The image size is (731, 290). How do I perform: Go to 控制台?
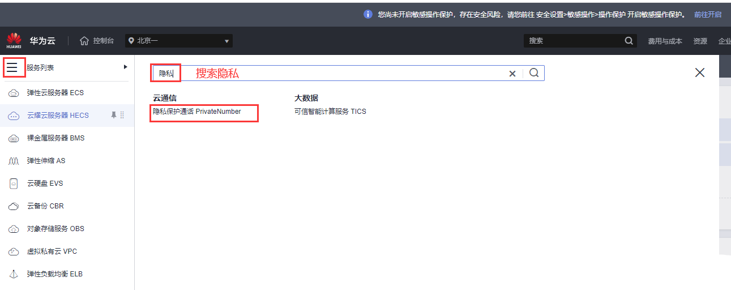103,41
